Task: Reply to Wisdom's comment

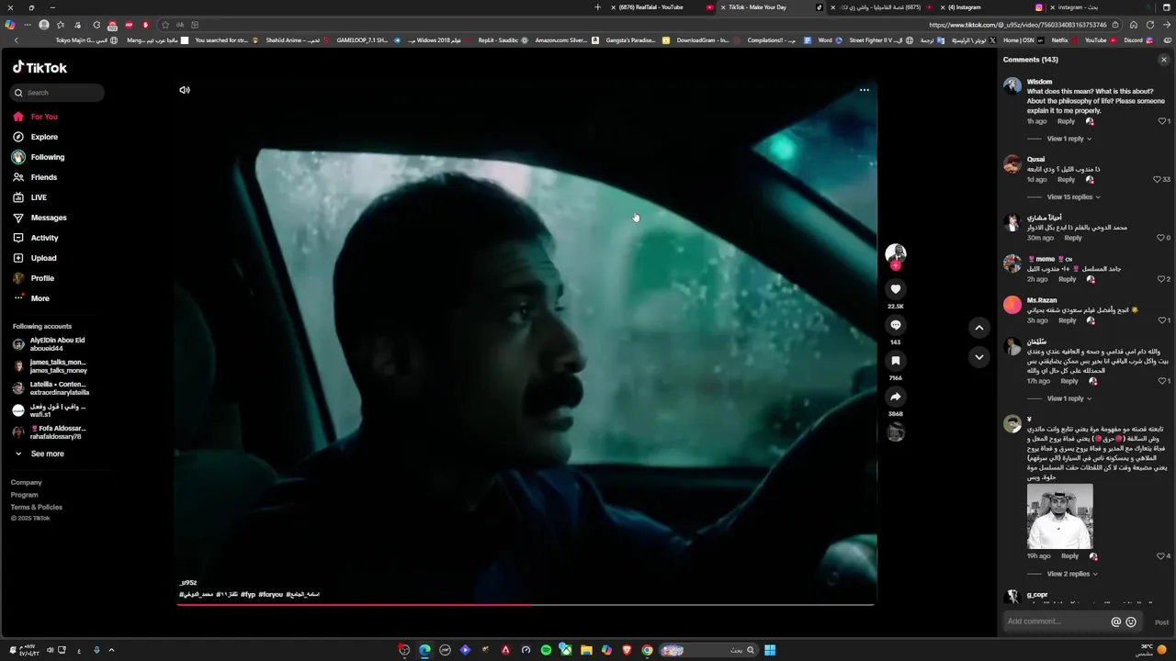Action: tap(1066, 121)
